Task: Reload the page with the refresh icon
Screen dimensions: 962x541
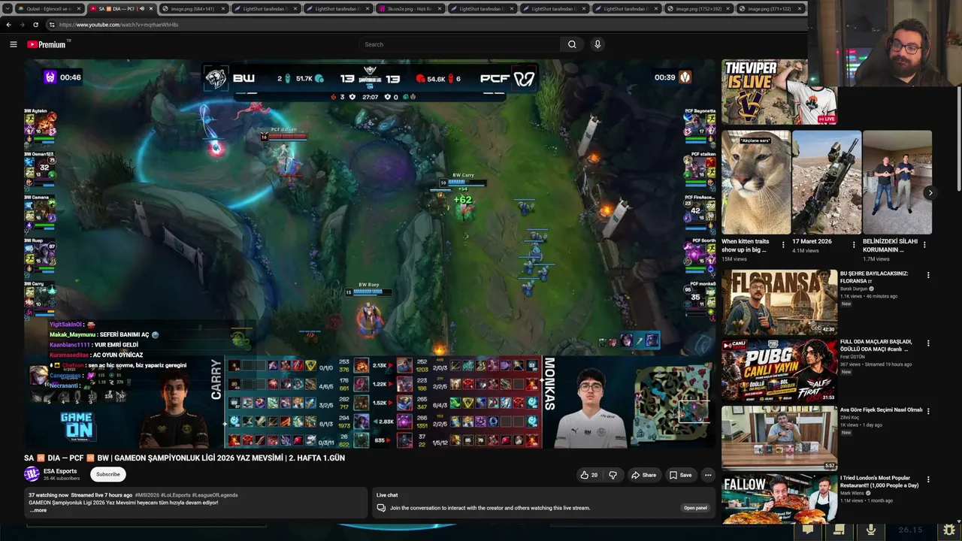Action: 35,24
